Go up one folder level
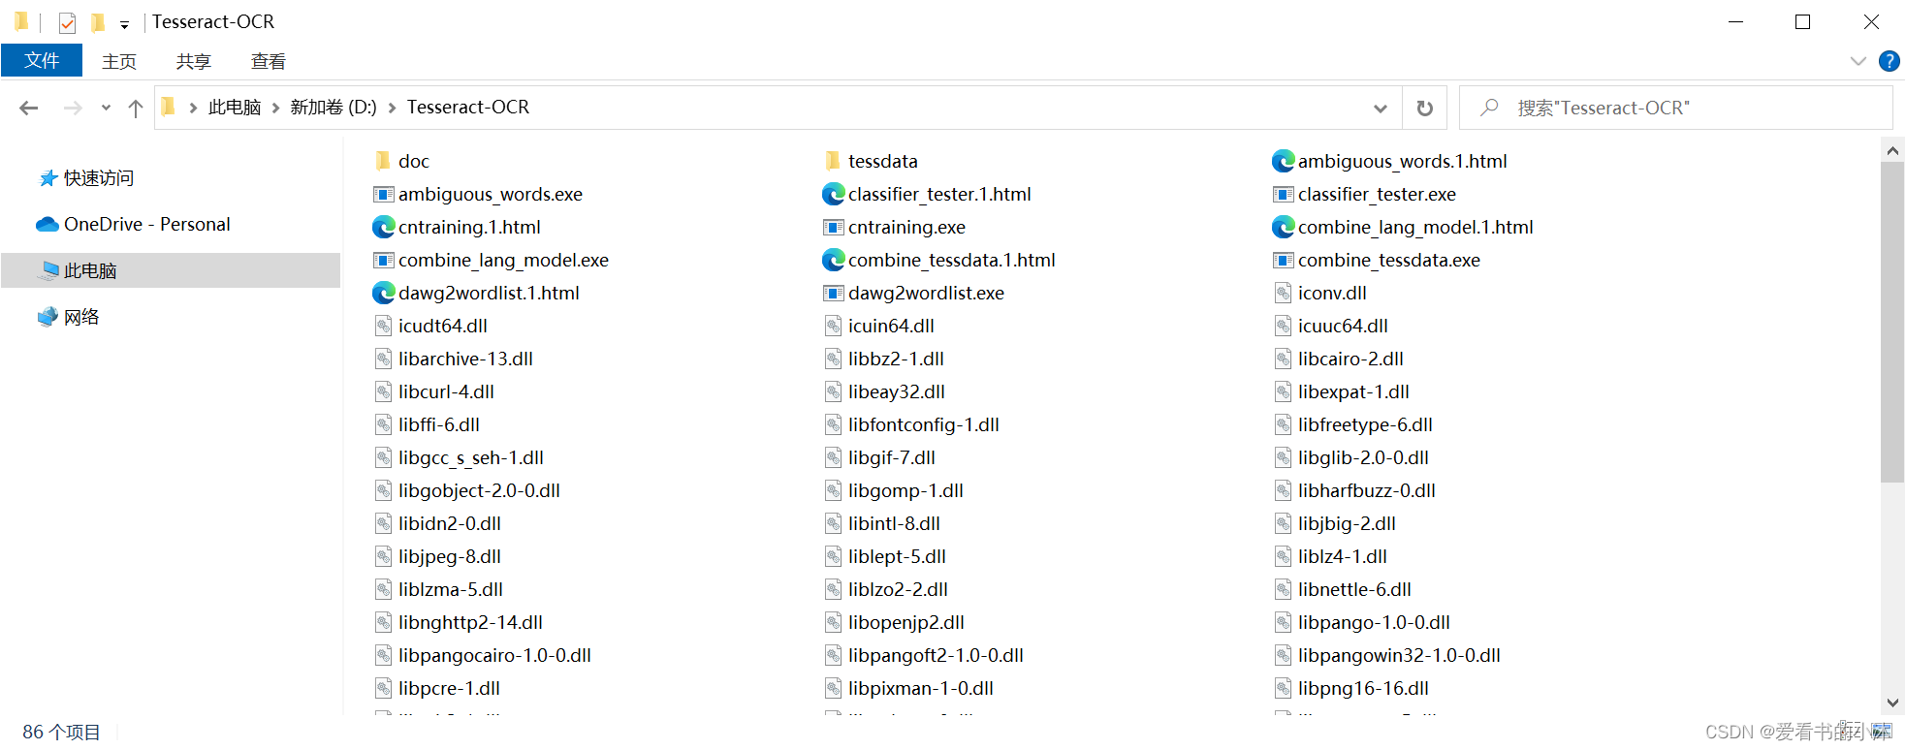 (x=136, y=108)
